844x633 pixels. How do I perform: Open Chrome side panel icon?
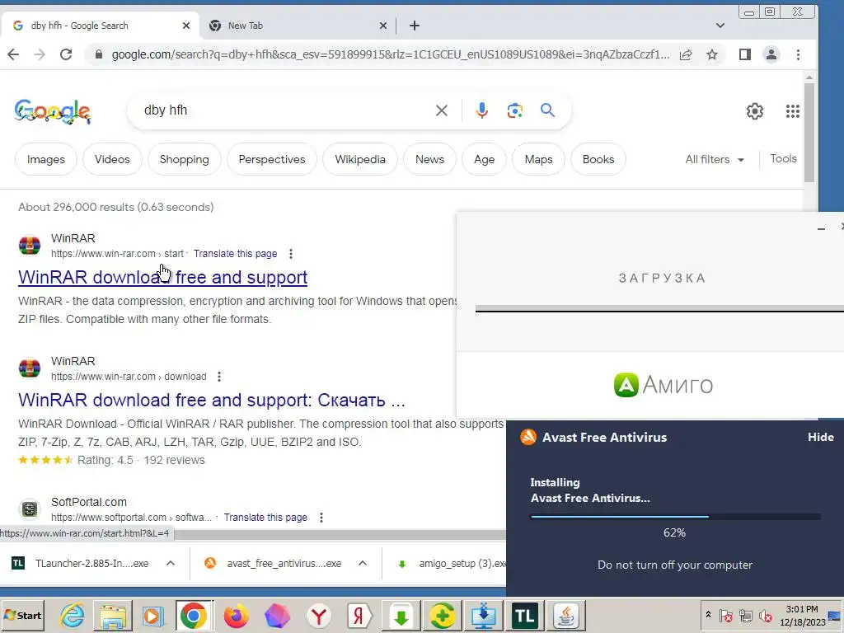[745, 54]
